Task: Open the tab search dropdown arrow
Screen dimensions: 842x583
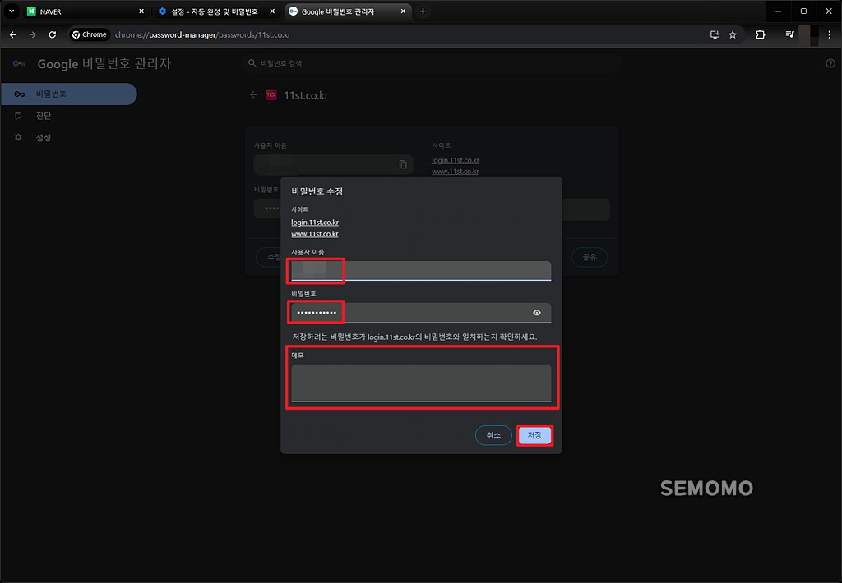Action: [12, 11]
